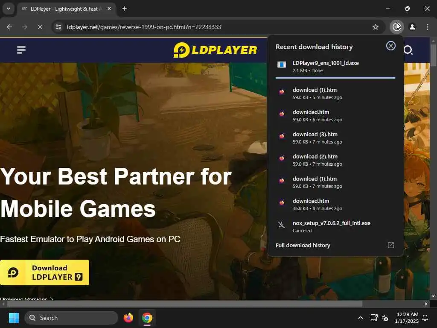The height and width of the screenshot is (328, 437).
Task: Go back to previous page
Action: click(9, 27)
